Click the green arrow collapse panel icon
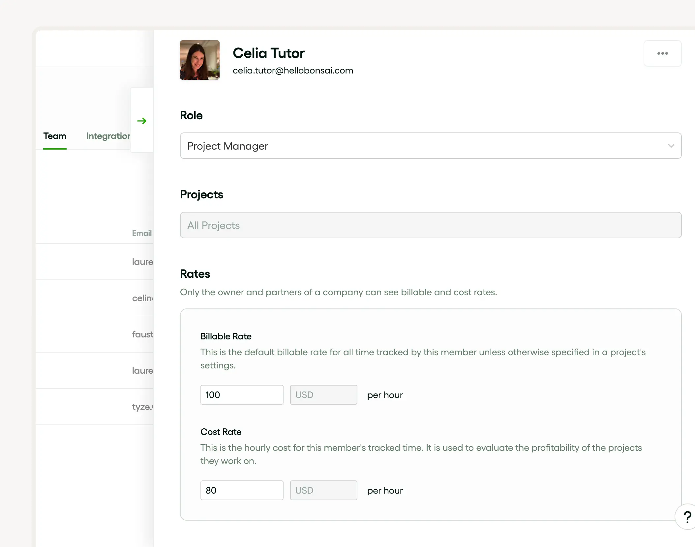 pyautogui.click(x=142, y=121)
